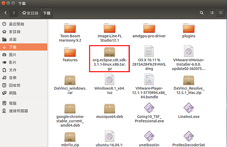Open the search magnifier icon
Viewport: 227px width, 147px height.
[202, 13]
